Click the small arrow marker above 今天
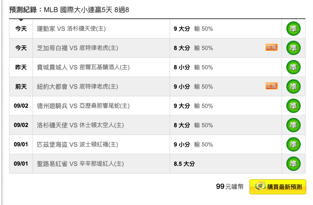This screenshot has height=205, width=313. click(x=21, y=20)
